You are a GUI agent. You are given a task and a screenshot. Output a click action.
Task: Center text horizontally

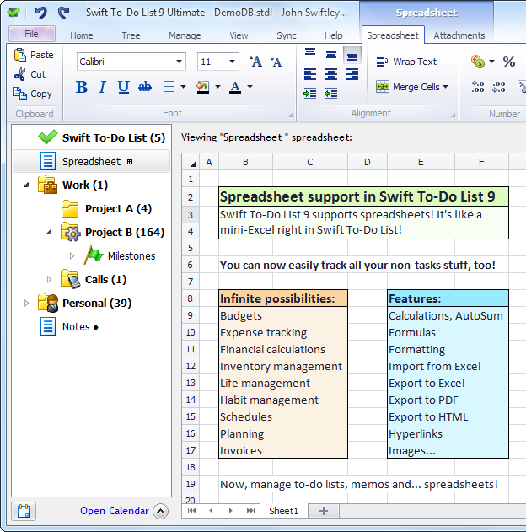click(x=331, y=74)
